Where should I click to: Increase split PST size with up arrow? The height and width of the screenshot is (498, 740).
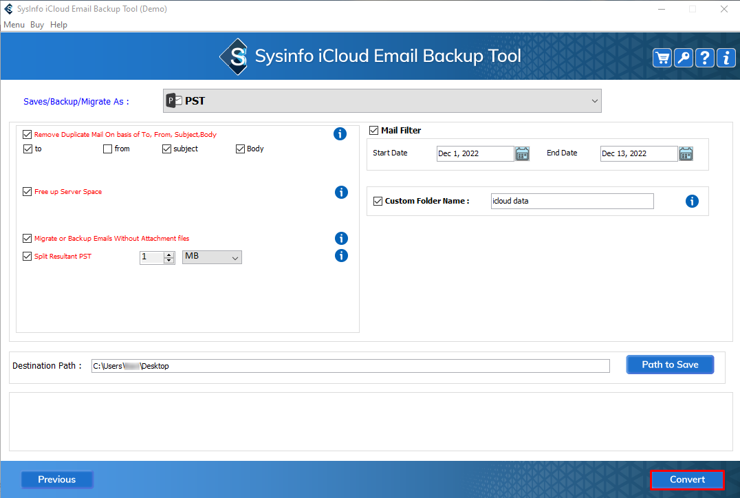(x=169, y=254)
